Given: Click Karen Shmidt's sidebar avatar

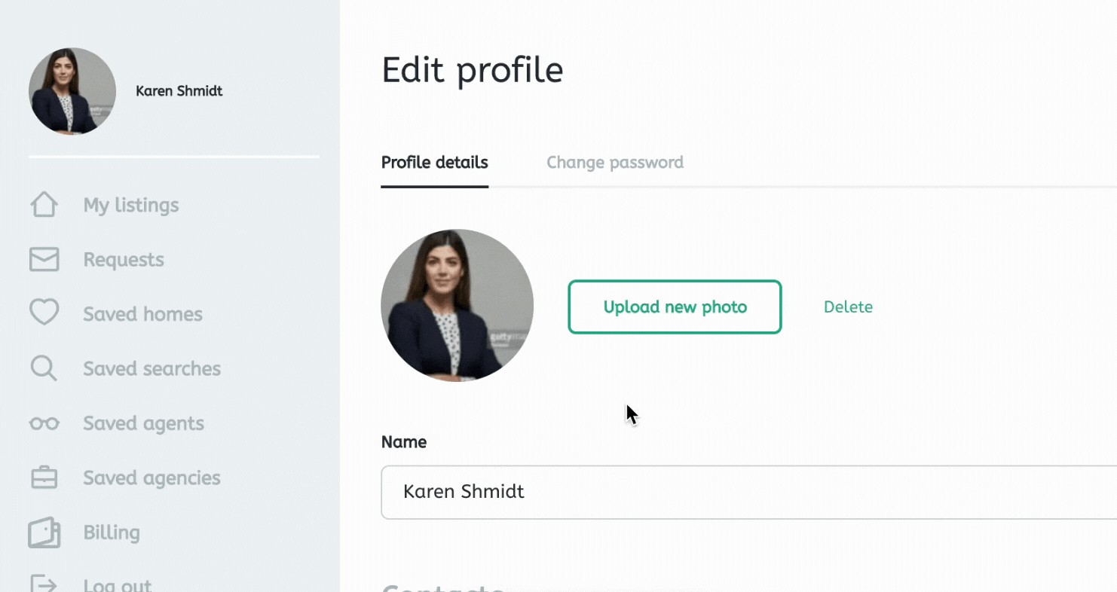Looking at the screenshot, I should (x=72, y=90).
